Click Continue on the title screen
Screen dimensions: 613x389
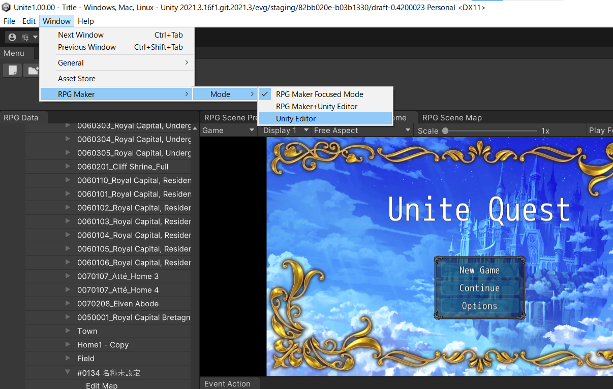tap(479, 288)
